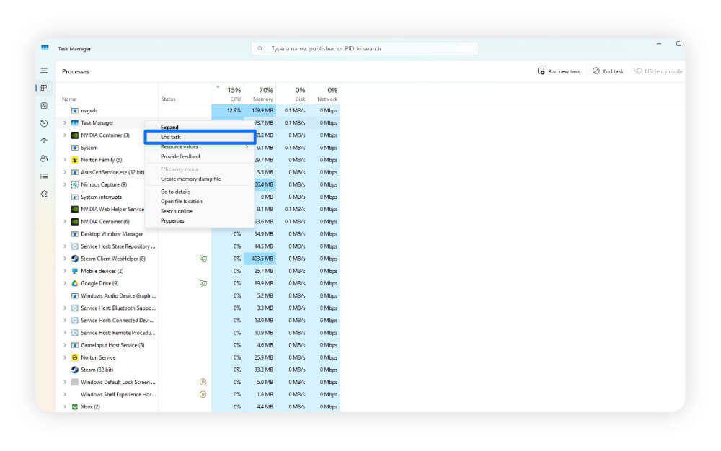This screenshot has height=451, width=721.
Task: Open the App history sidebar icon
Action: tap(44, 123)
